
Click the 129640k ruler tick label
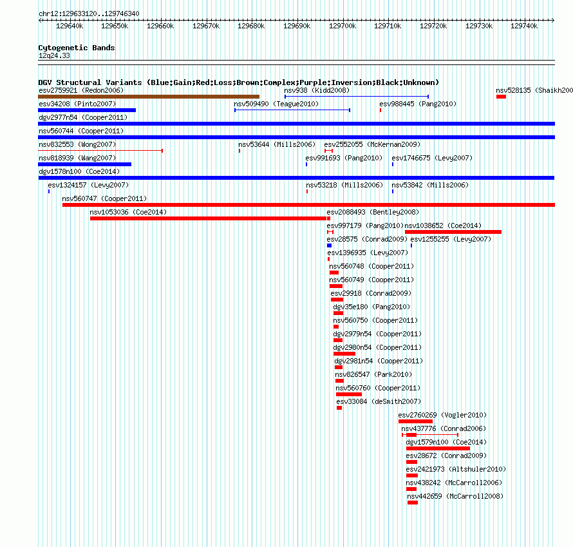pyautogui.click(x=70, y=26)
